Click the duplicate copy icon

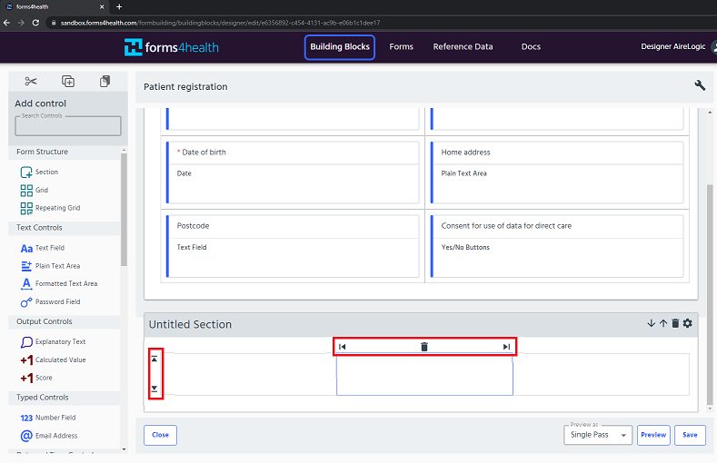(68, 82)
